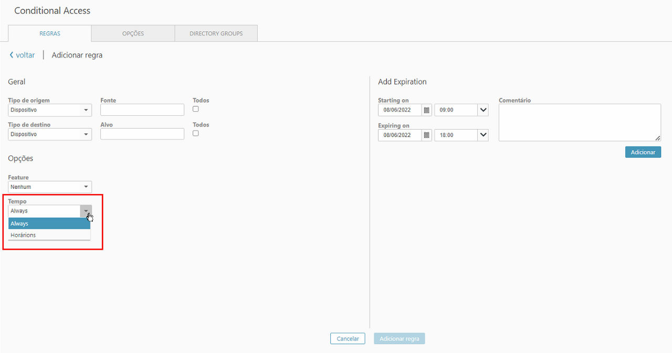Screen dimensions: 672x353
Task: Tick the Todos checkbox beside Fonte
Action: (196, 109)
